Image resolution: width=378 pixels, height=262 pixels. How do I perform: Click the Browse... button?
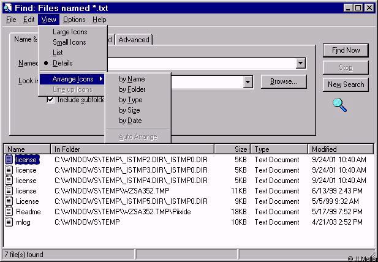284,81
